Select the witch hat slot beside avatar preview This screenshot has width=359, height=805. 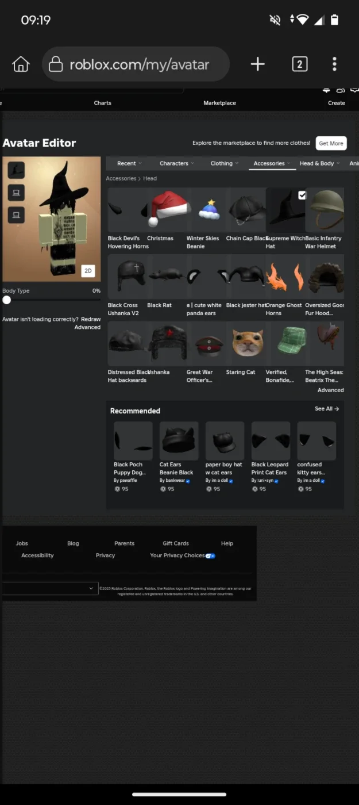point(16,171)
